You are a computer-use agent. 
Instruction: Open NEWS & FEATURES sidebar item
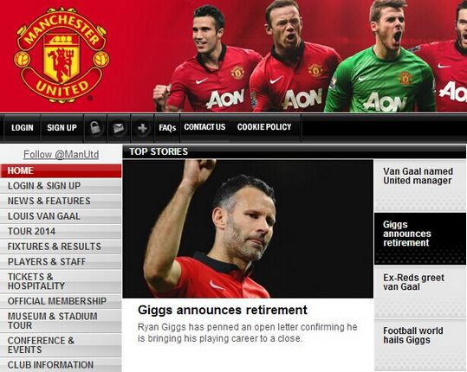[x=61, y=201]
